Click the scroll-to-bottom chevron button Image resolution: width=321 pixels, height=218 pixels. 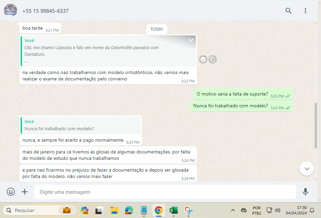point(307,169)
